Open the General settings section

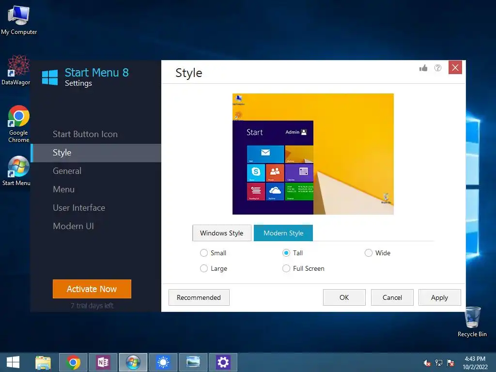[x=96, y=171]
